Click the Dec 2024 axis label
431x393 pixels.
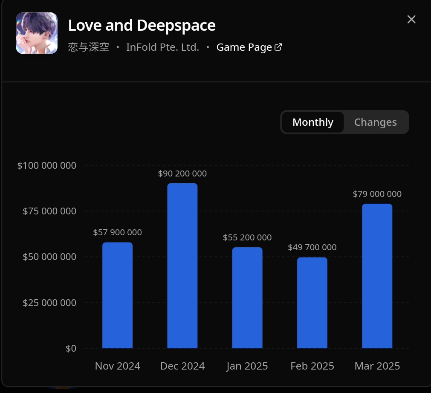pos(182,366)
